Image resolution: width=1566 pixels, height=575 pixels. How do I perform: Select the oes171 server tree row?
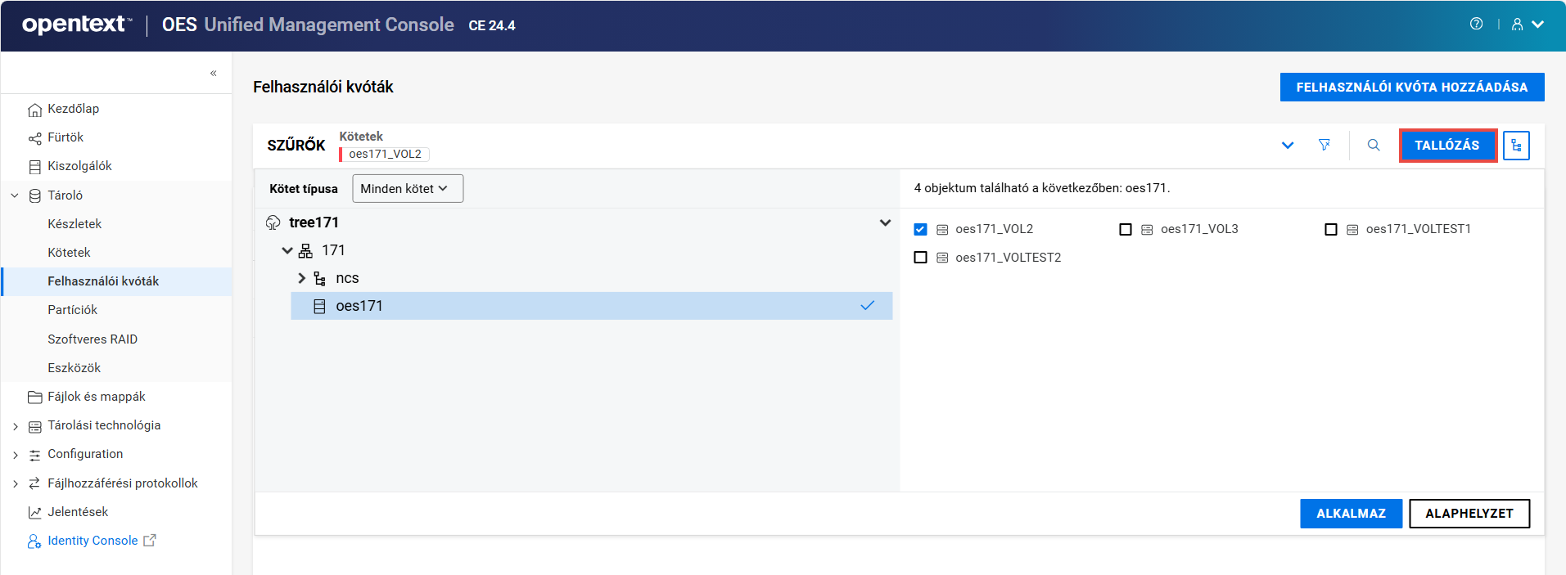[589, 306]
